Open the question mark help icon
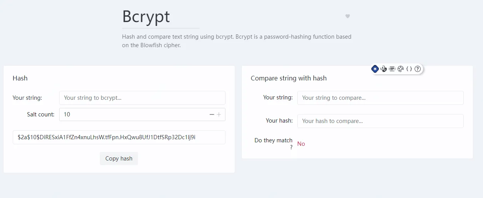The width and height of the screenshot is (483, 198). point(418,69)
